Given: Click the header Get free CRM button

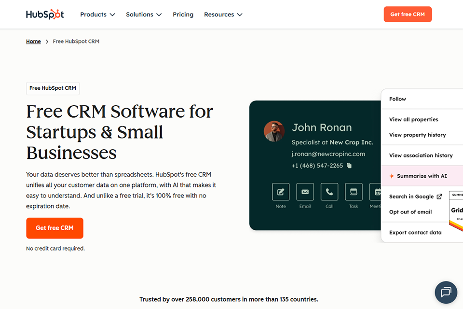Looking at the screenshot, I should (408, 14).
